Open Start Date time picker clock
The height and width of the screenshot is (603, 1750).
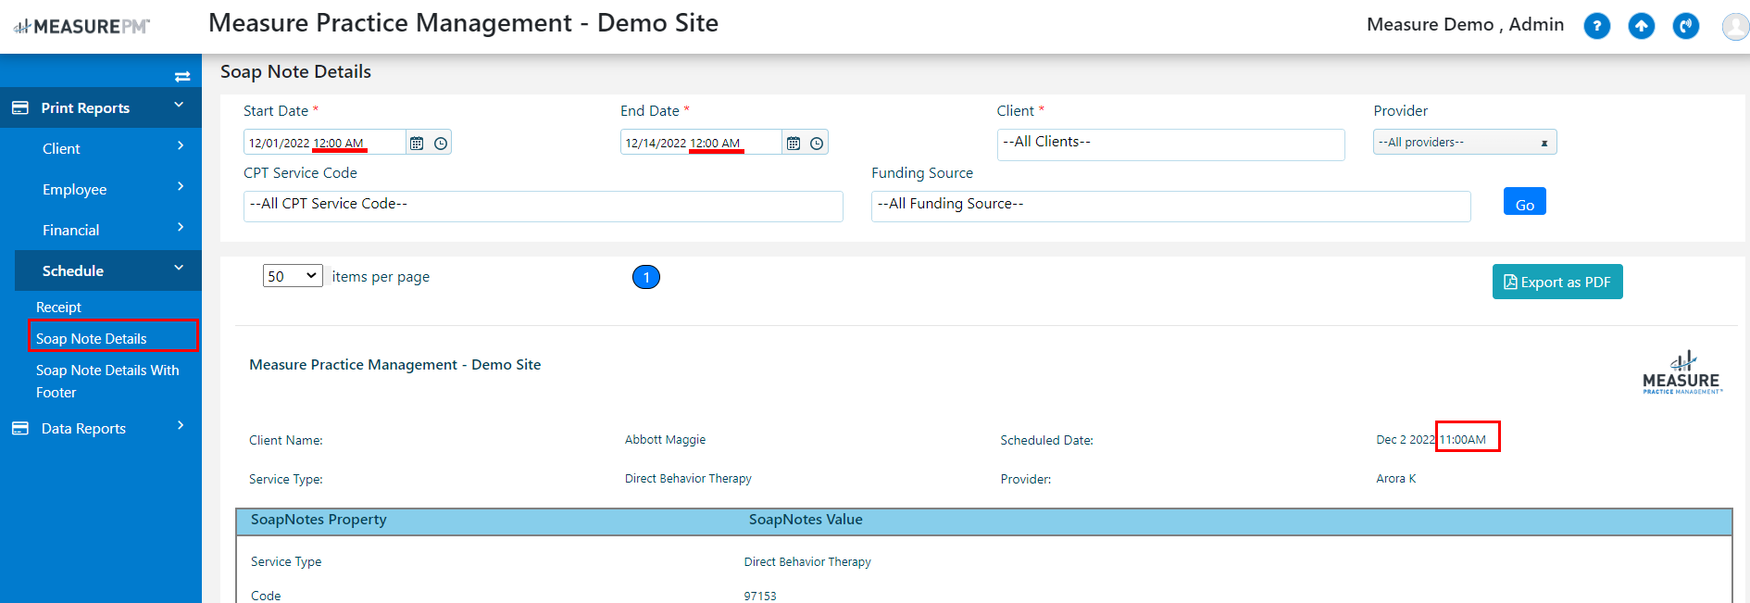tap(441, 144)
